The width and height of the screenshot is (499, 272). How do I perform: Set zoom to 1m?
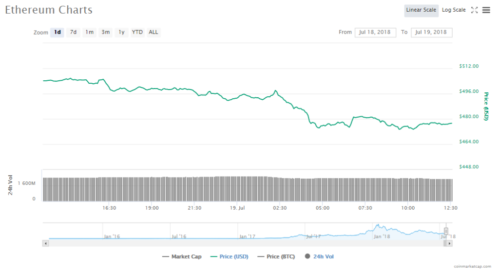click(89, 33)
